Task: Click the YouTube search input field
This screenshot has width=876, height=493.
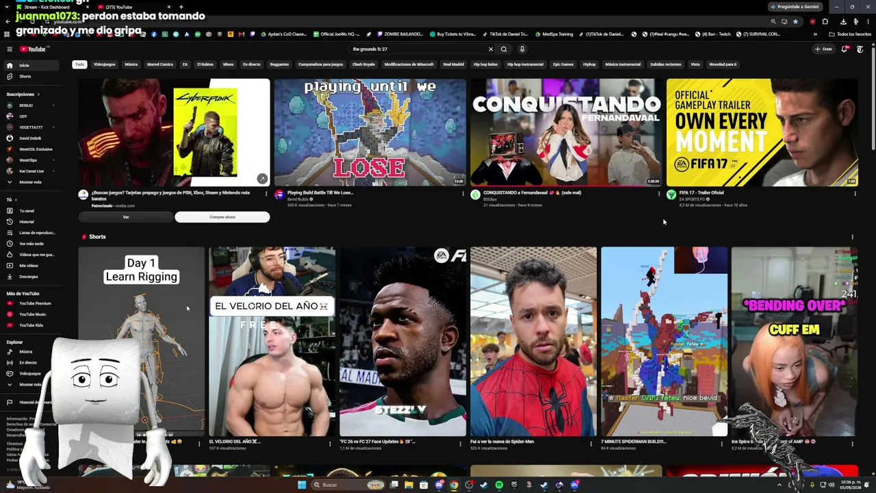Action: click(x=417, y=49)
